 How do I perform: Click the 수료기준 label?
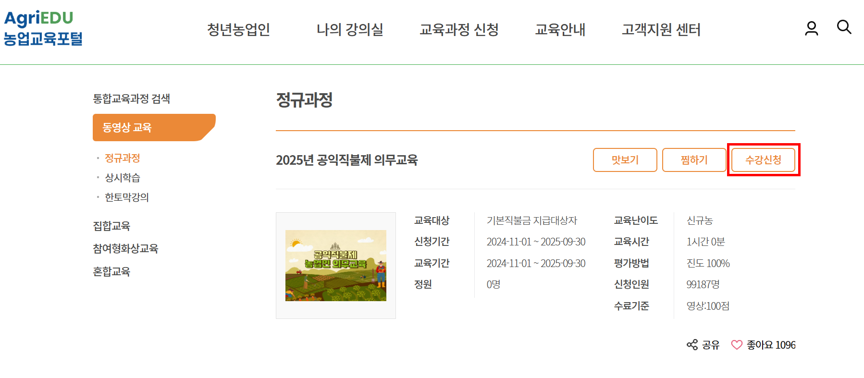tap(631, 306)
